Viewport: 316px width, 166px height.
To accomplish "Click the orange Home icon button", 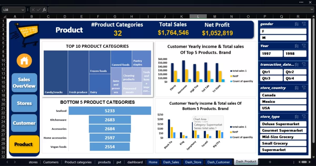I will (x=24, y=61).
